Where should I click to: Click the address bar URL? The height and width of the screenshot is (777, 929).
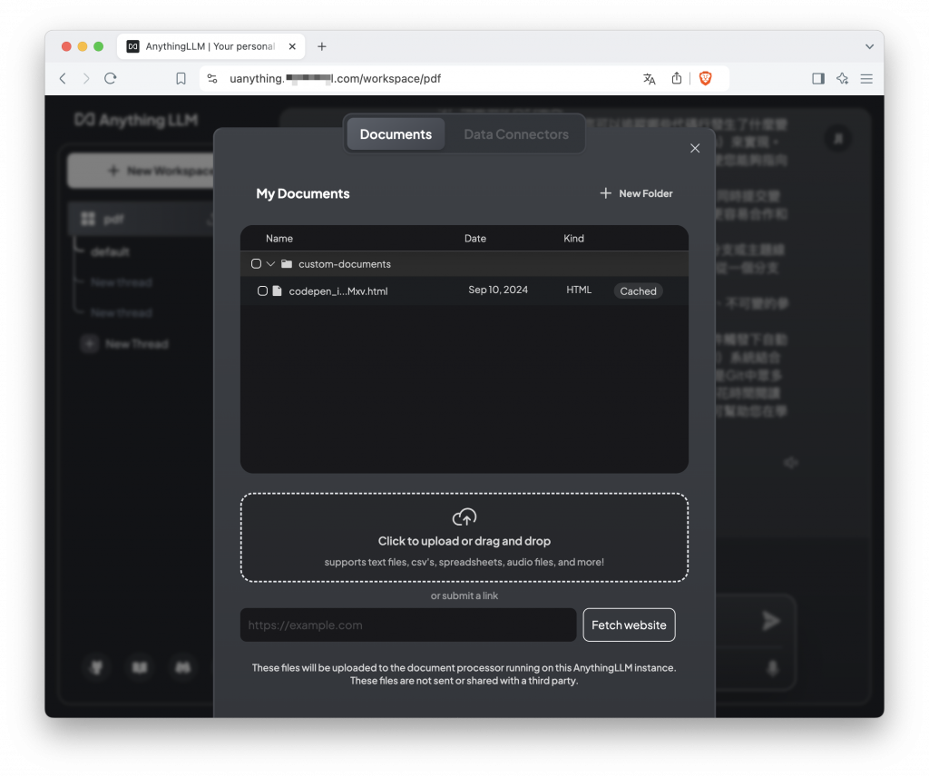(x=335, y=78)
